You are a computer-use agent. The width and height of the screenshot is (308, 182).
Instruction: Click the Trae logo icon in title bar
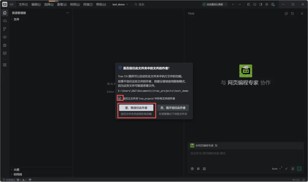[x=5, y=4]
